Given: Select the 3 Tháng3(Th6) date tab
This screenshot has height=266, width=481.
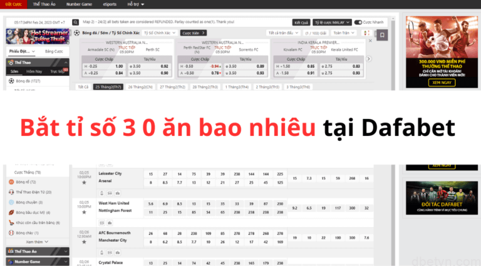Looking at the screenshot, I should click(x=298, y=87).
